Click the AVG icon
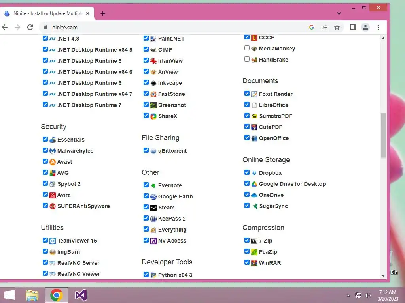The height and width of the screenshot is (303, 405). click(53, 173)
